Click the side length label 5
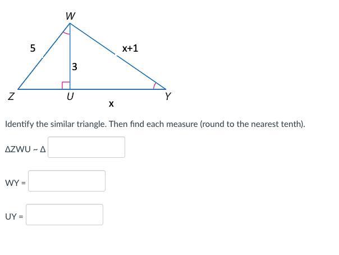This screenshot has width=339, height=255. pos(33,48)
